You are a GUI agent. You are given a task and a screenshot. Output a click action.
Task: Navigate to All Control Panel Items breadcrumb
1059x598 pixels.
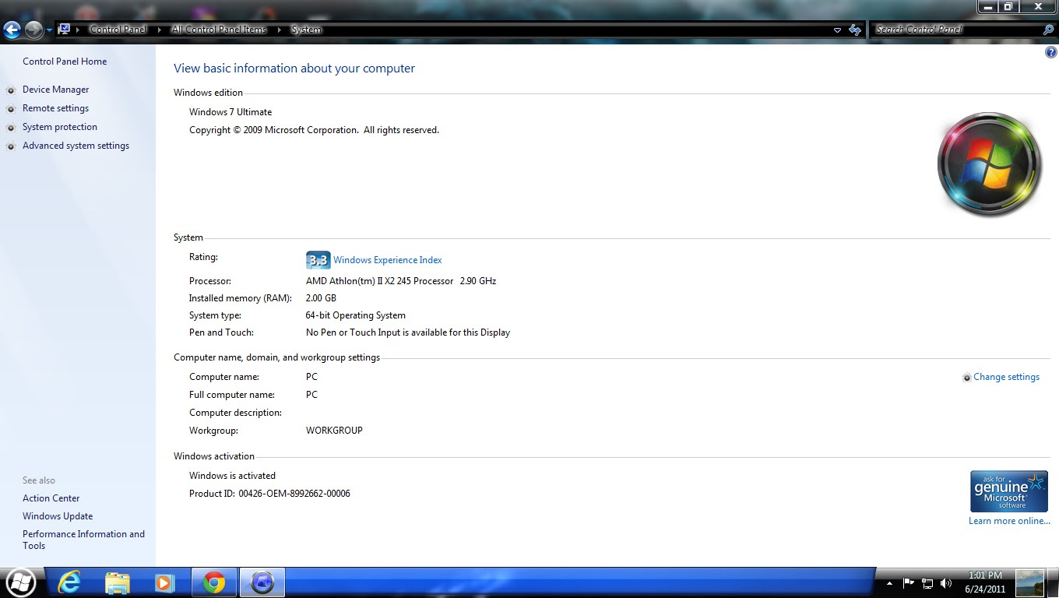point(219,30)
